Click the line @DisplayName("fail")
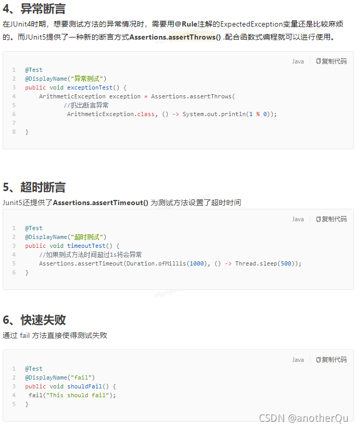Viewport: 356px width, 429px height. tap(60, 377)
